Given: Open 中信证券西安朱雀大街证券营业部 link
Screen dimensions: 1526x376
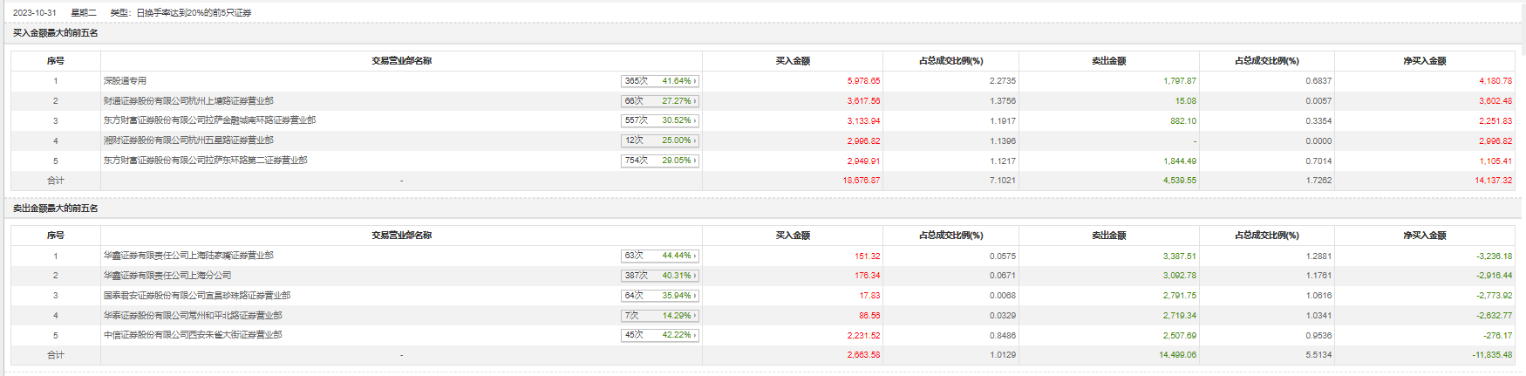Looking at the screenshot, I should [x=193, y=335].
